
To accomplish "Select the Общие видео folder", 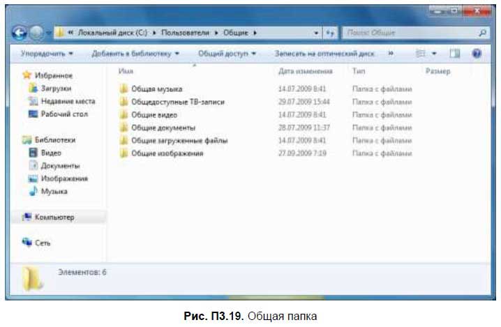I will [154, 114].
